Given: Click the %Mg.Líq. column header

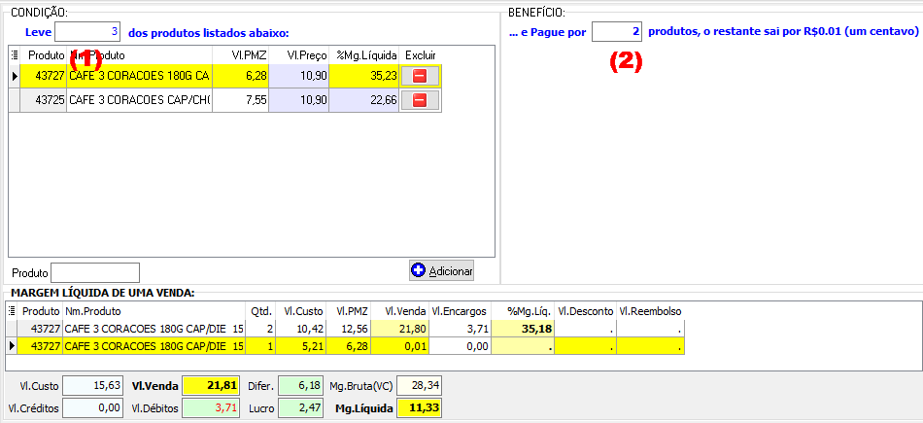Looking at the screenshot, I should 524,311.
